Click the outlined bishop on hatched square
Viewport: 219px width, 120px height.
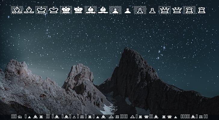(17, 10)
